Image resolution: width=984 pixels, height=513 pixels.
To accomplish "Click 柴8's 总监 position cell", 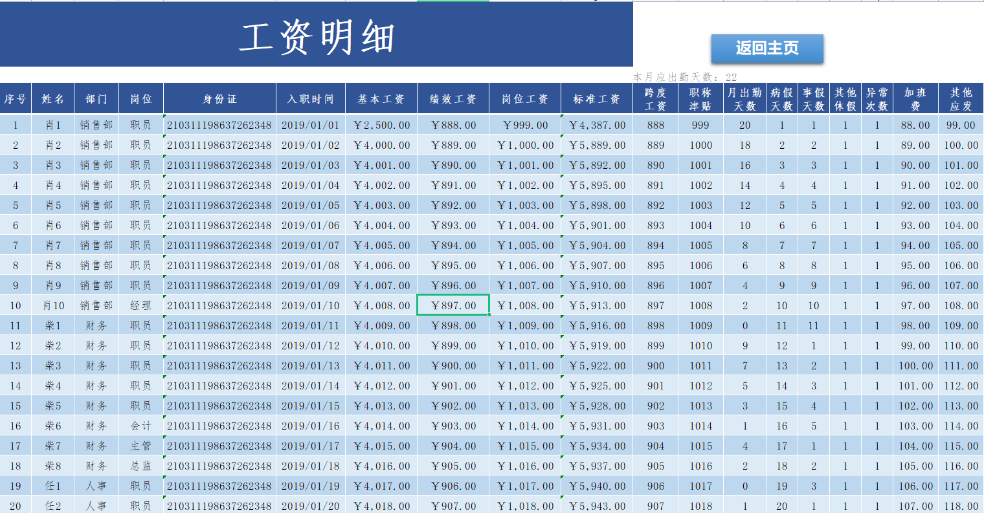I will [x=140, y=465].
